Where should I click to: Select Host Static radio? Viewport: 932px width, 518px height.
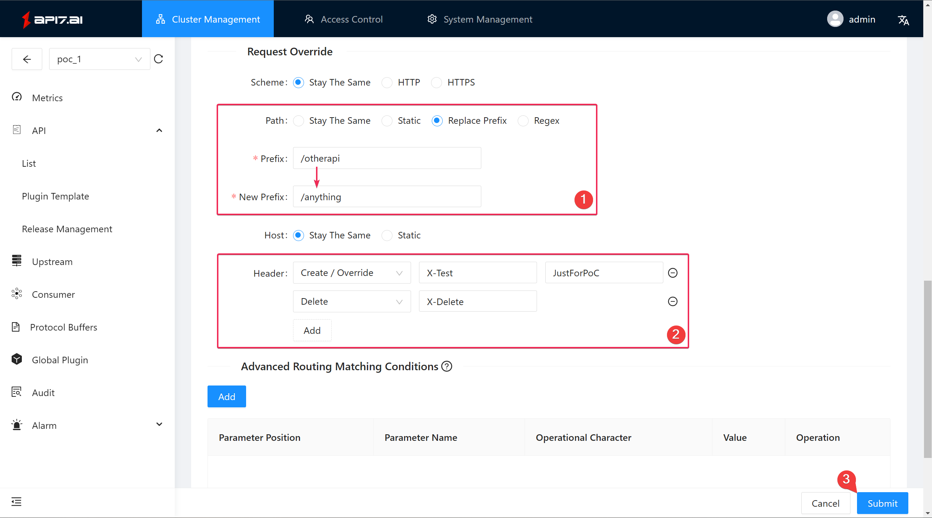387,236
